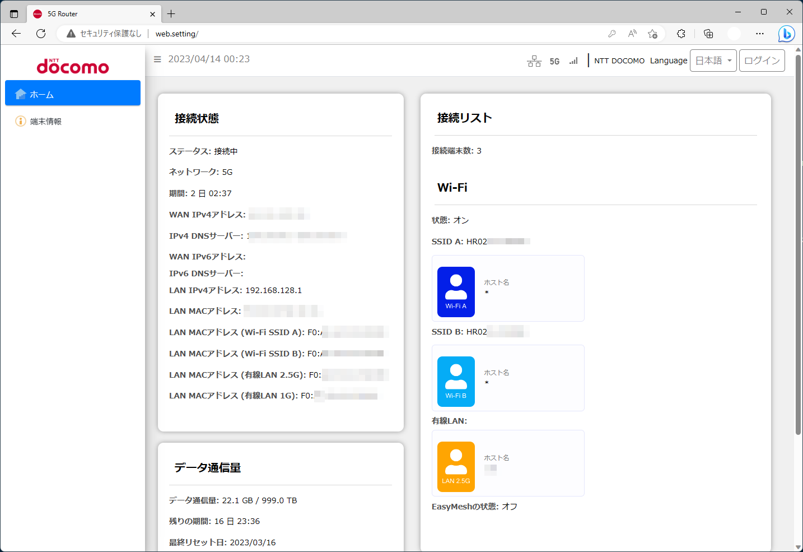Open the tab actions menu icon

[x=14, y=14]
